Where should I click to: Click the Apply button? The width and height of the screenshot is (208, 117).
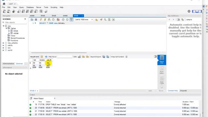tap(150, 91)
